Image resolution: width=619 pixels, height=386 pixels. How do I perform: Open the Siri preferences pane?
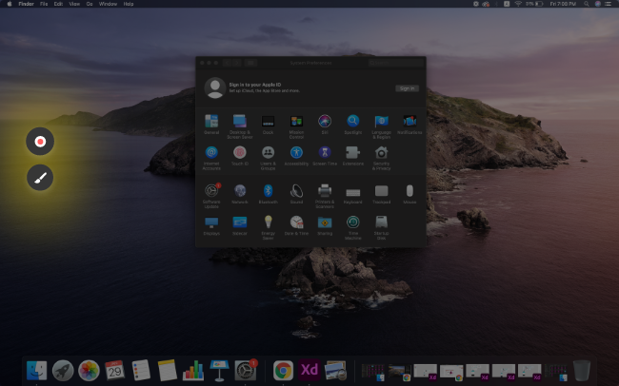click(x=325, y=125)
